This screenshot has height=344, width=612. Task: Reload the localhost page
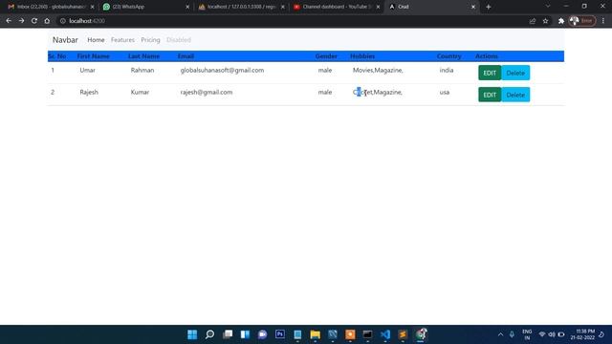click(x=34, y=21)
